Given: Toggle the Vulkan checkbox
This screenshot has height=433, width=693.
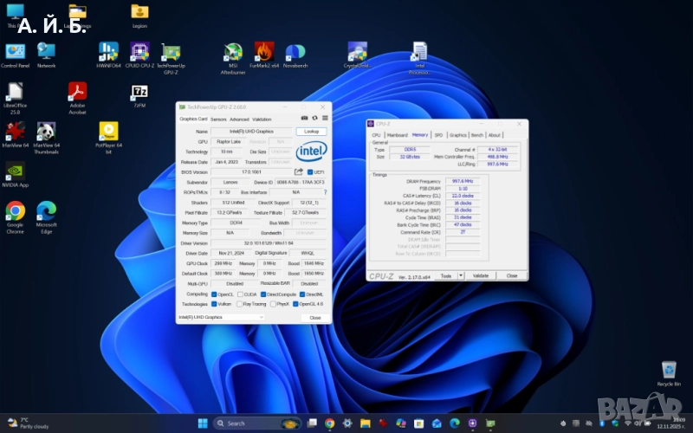Looking at the screenshot, I should (x=215, y=304).
